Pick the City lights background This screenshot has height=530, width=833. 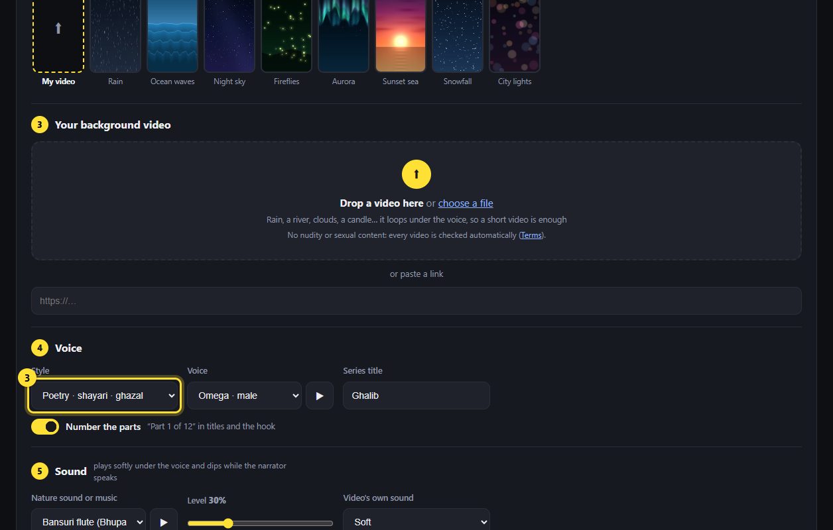[x=515, y=36]
